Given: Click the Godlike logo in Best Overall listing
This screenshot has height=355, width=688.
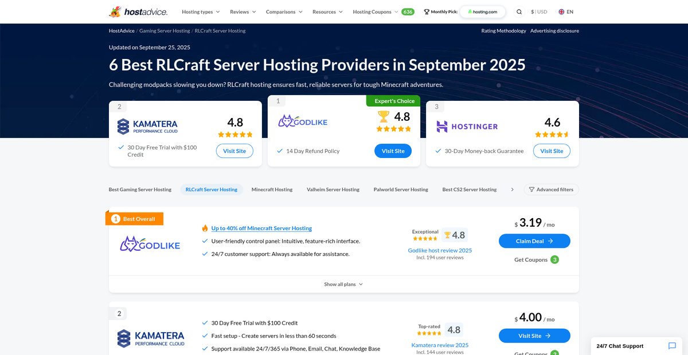Looking at the screenshot, I should pyautogui.click(x=150, y=244).
